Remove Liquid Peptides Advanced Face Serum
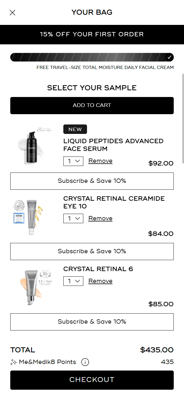Viewport: 184px width, 400px height. click(100, 161)
